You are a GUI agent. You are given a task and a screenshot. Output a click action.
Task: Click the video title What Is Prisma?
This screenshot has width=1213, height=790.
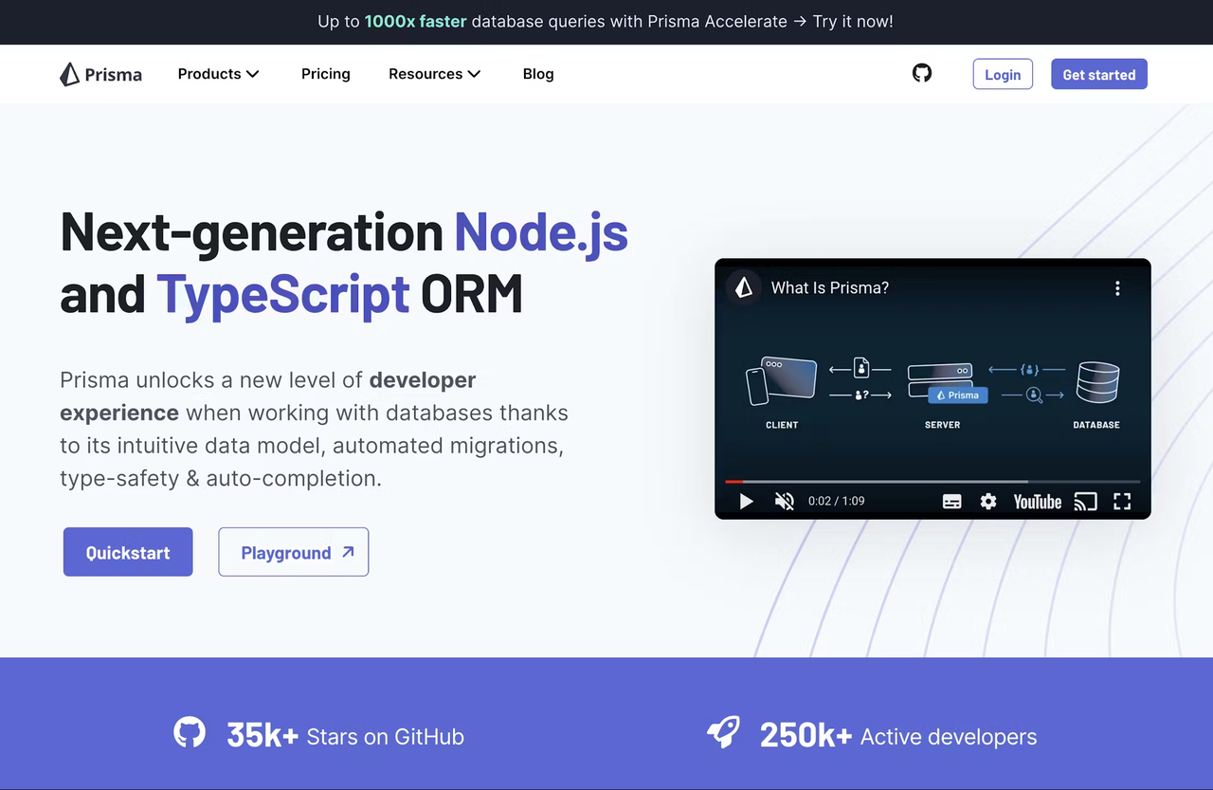[x=830, y=288]
